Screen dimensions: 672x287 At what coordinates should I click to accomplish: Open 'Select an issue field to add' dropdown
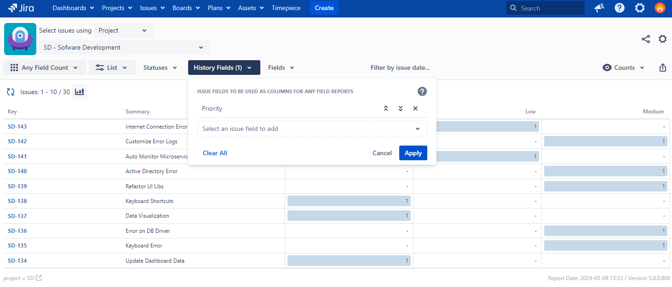[312, 129]
